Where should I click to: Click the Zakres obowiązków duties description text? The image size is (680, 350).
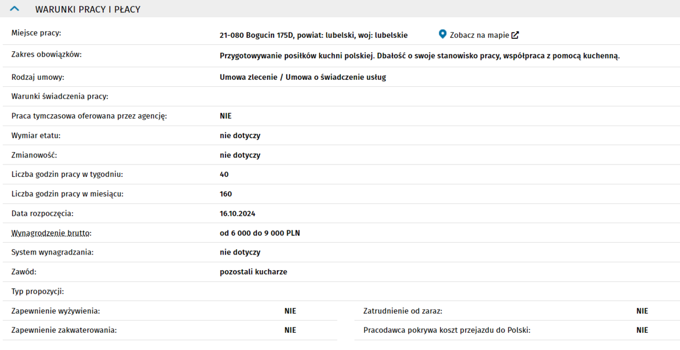[x=419, y=56]
